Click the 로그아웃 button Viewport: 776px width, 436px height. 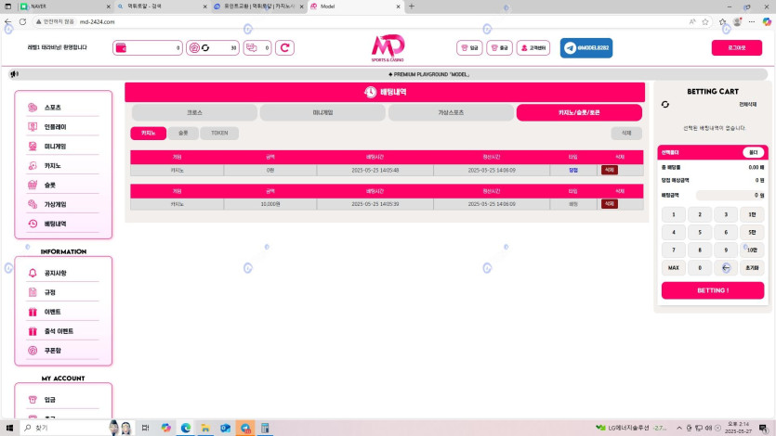736,48
